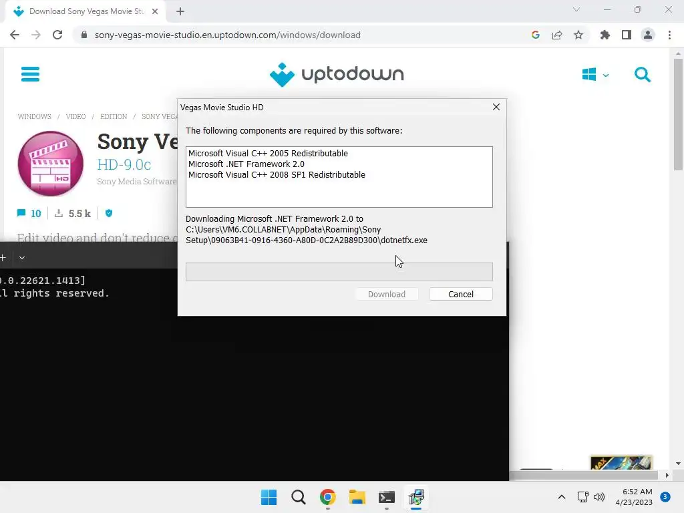This screenshot has height=513, width=684.
Task: Go to VIDEO breadcrumb link
Action: (x=75, y=116)
